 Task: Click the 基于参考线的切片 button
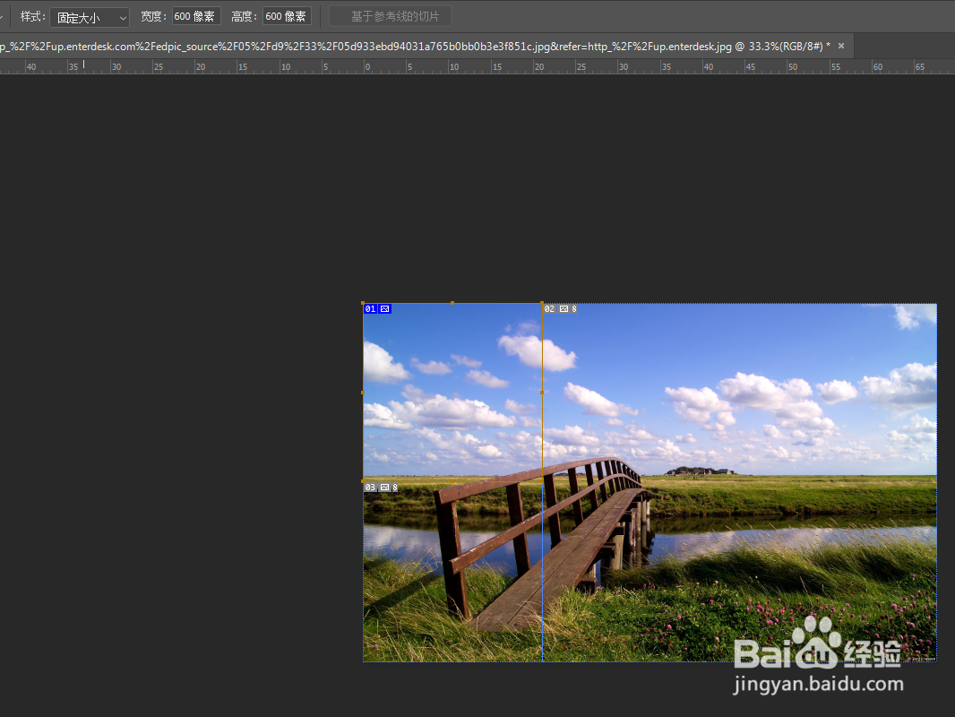tap(391, 16)
